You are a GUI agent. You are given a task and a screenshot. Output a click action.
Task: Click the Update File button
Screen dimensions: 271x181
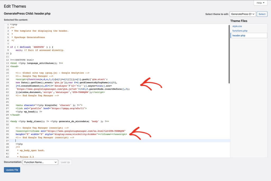pos(12,170)
